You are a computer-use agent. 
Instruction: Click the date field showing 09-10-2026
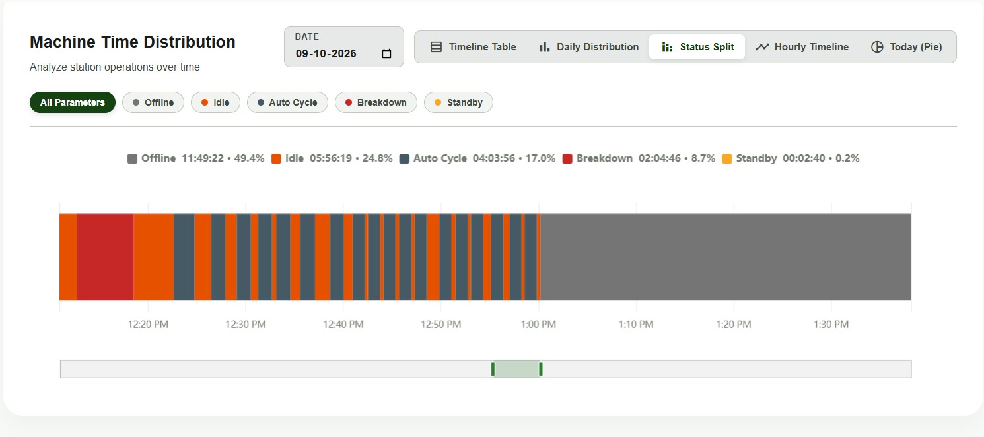[344, 47]
